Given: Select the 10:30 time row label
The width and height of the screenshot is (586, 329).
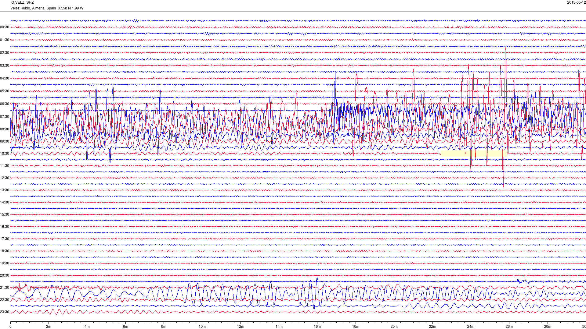Looking at the screenshot, I should pos(5,154).
